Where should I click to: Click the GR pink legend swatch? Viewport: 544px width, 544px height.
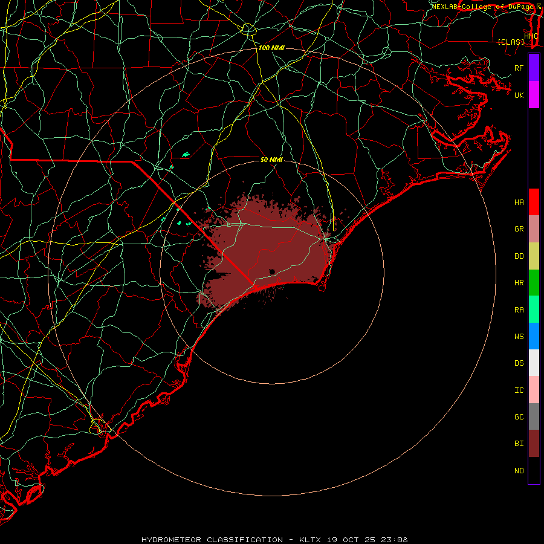tap(534, 228)
